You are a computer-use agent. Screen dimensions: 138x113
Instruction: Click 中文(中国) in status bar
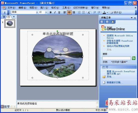coord(101,110)
